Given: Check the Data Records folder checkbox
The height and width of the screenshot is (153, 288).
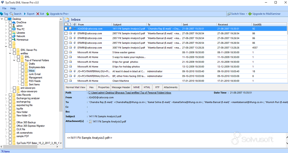Looking at the screenshot, I should pyautogui.click(x=10, y=95).
